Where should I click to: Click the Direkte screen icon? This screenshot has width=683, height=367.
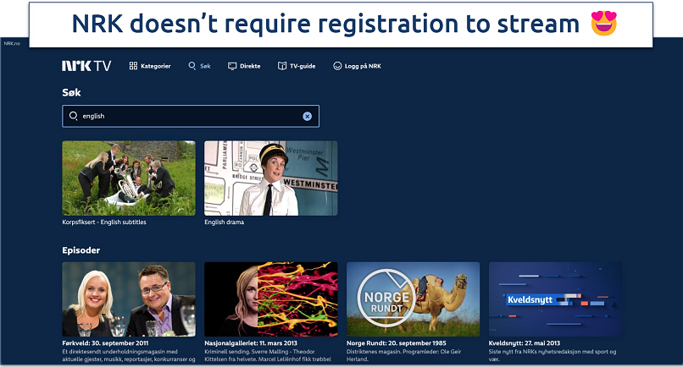(232, 66)
